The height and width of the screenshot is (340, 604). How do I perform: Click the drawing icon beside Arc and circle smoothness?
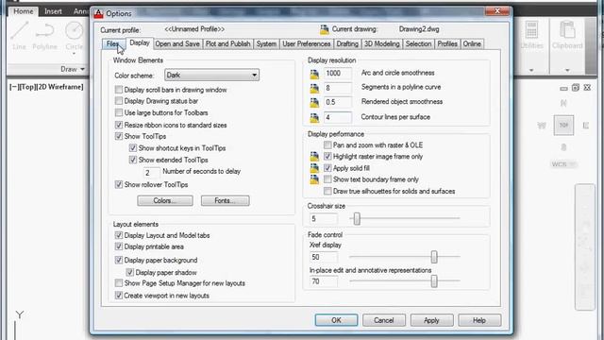314,74
